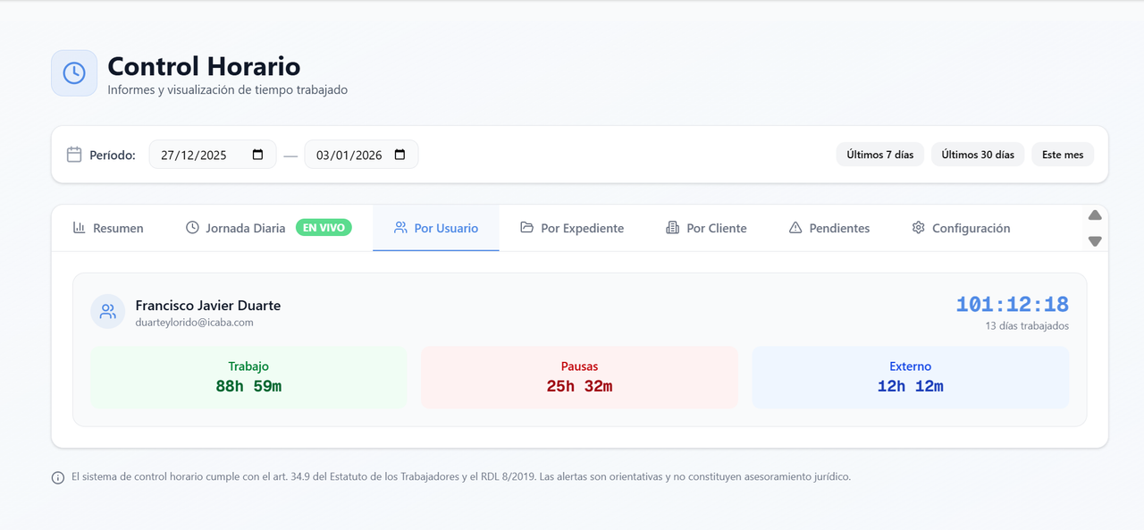
Task: Click the email duarteylorido@icaba.com
Action: [x=194, y=322]
